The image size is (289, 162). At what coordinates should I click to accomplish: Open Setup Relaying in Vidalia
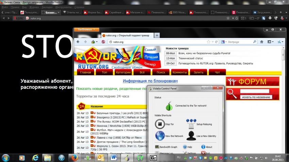pyautogui.click(x=191, y=124)
